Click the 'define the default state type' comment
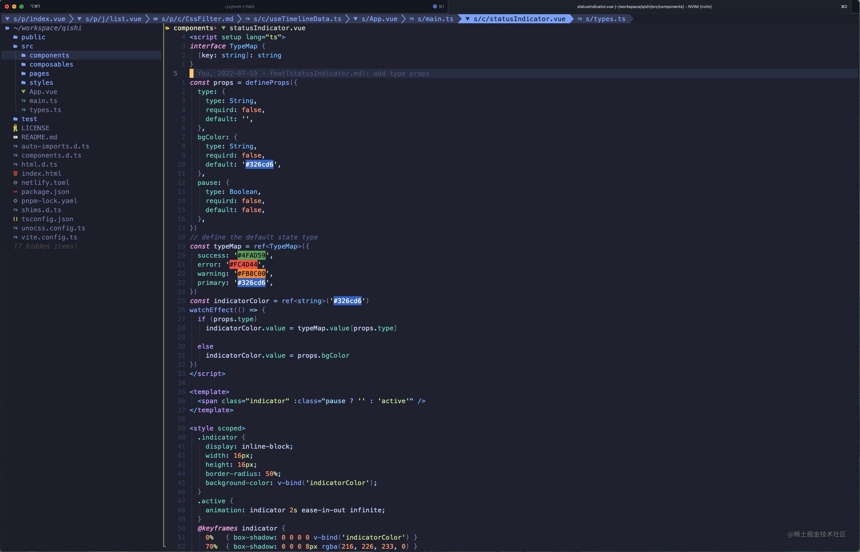The width and height of the screenshot is (860, 552). click(254, 237)
